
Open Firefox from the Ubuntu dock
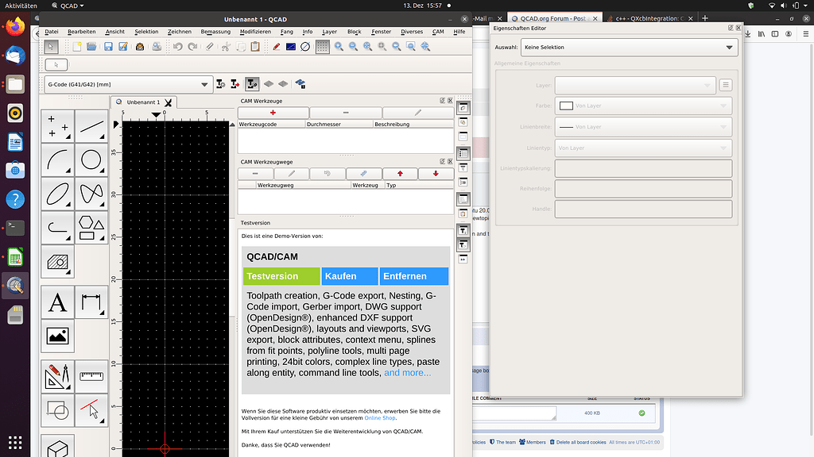15,26
